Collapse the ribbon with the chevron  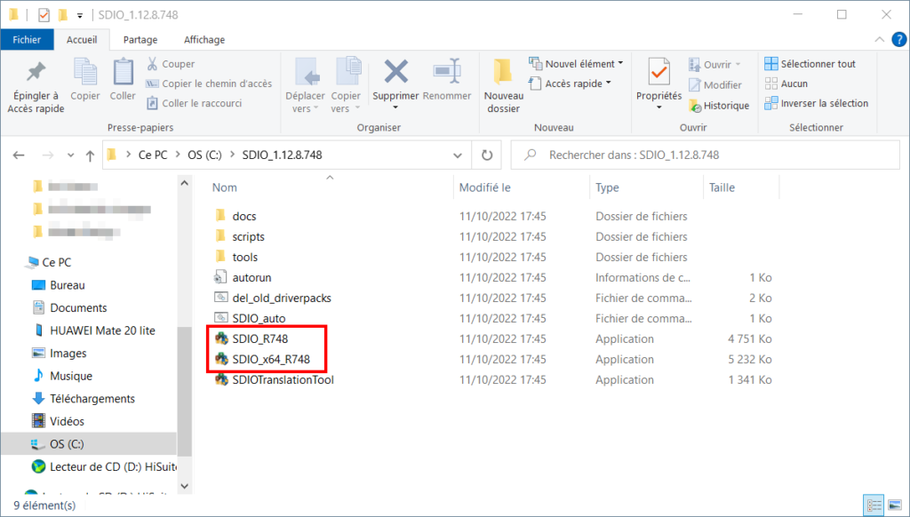pyautogui.click(x=879, y=39)
